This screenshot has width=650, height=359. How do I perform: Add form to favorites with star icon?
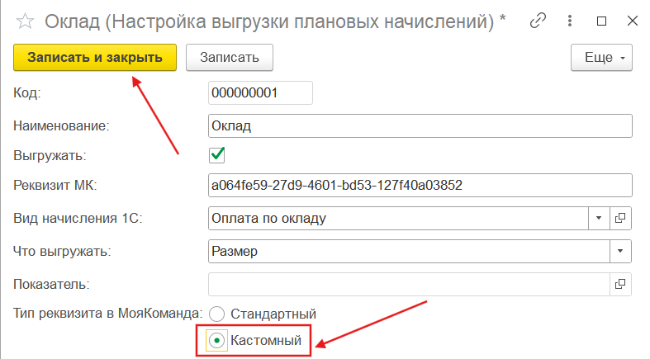(25, 18)
